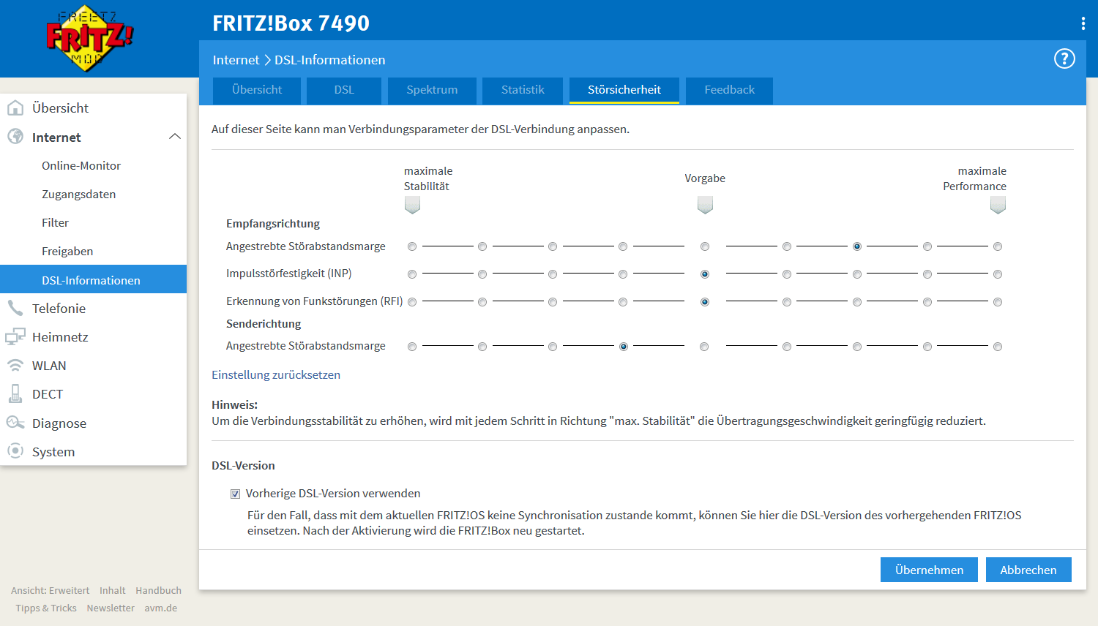The image size is (1098, 626).
Task: Click the Diagnose icon in sidebar
Action: point(15,423)
